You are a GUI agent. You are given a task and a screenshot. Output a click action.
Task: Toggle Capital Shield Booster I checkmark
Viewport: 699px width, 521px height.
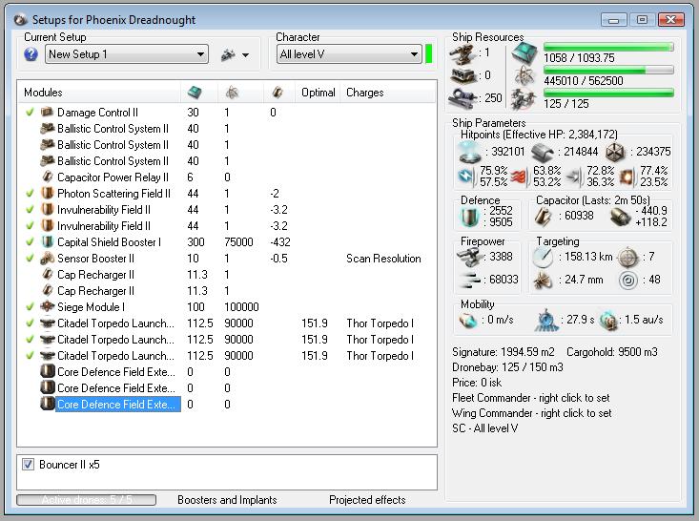click(30, 241)
